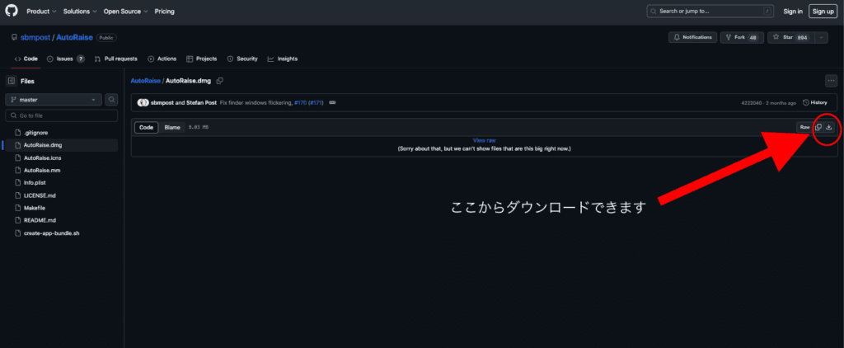Copy file path icon next to AutoRaise.dmg
844x348 pixels.
click(219, 81)
